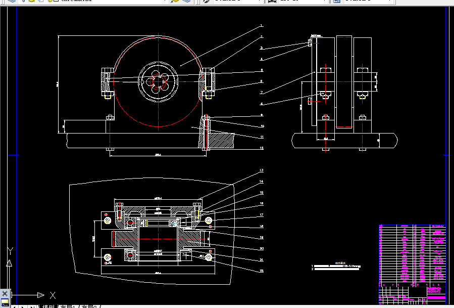Select balloon number 7 label

(x=262, y=93)
